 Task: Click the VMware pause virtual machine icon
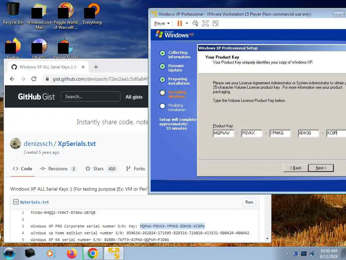[180, 23]
